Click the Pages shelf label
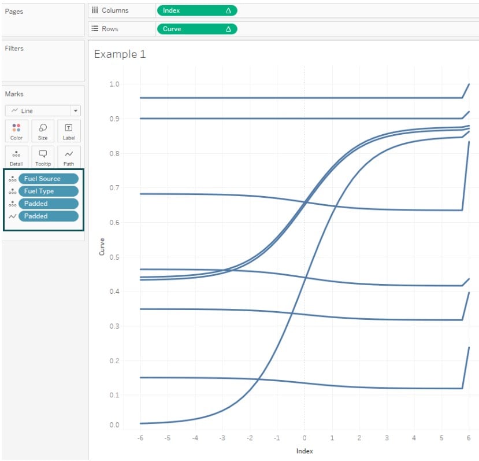The width and height of the screenshot is (479, 461). (x=14, y=12)
